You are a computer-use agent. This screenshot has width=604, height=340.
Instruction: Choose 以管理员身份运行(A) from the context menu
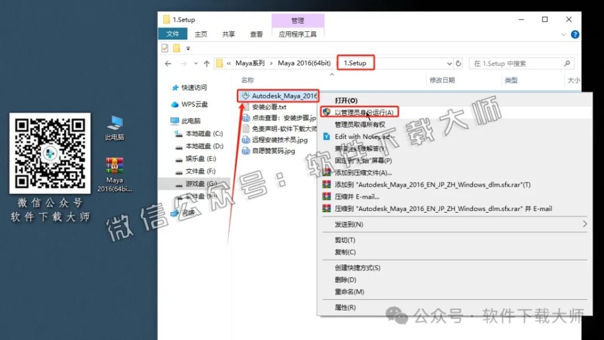coord(364,113)
